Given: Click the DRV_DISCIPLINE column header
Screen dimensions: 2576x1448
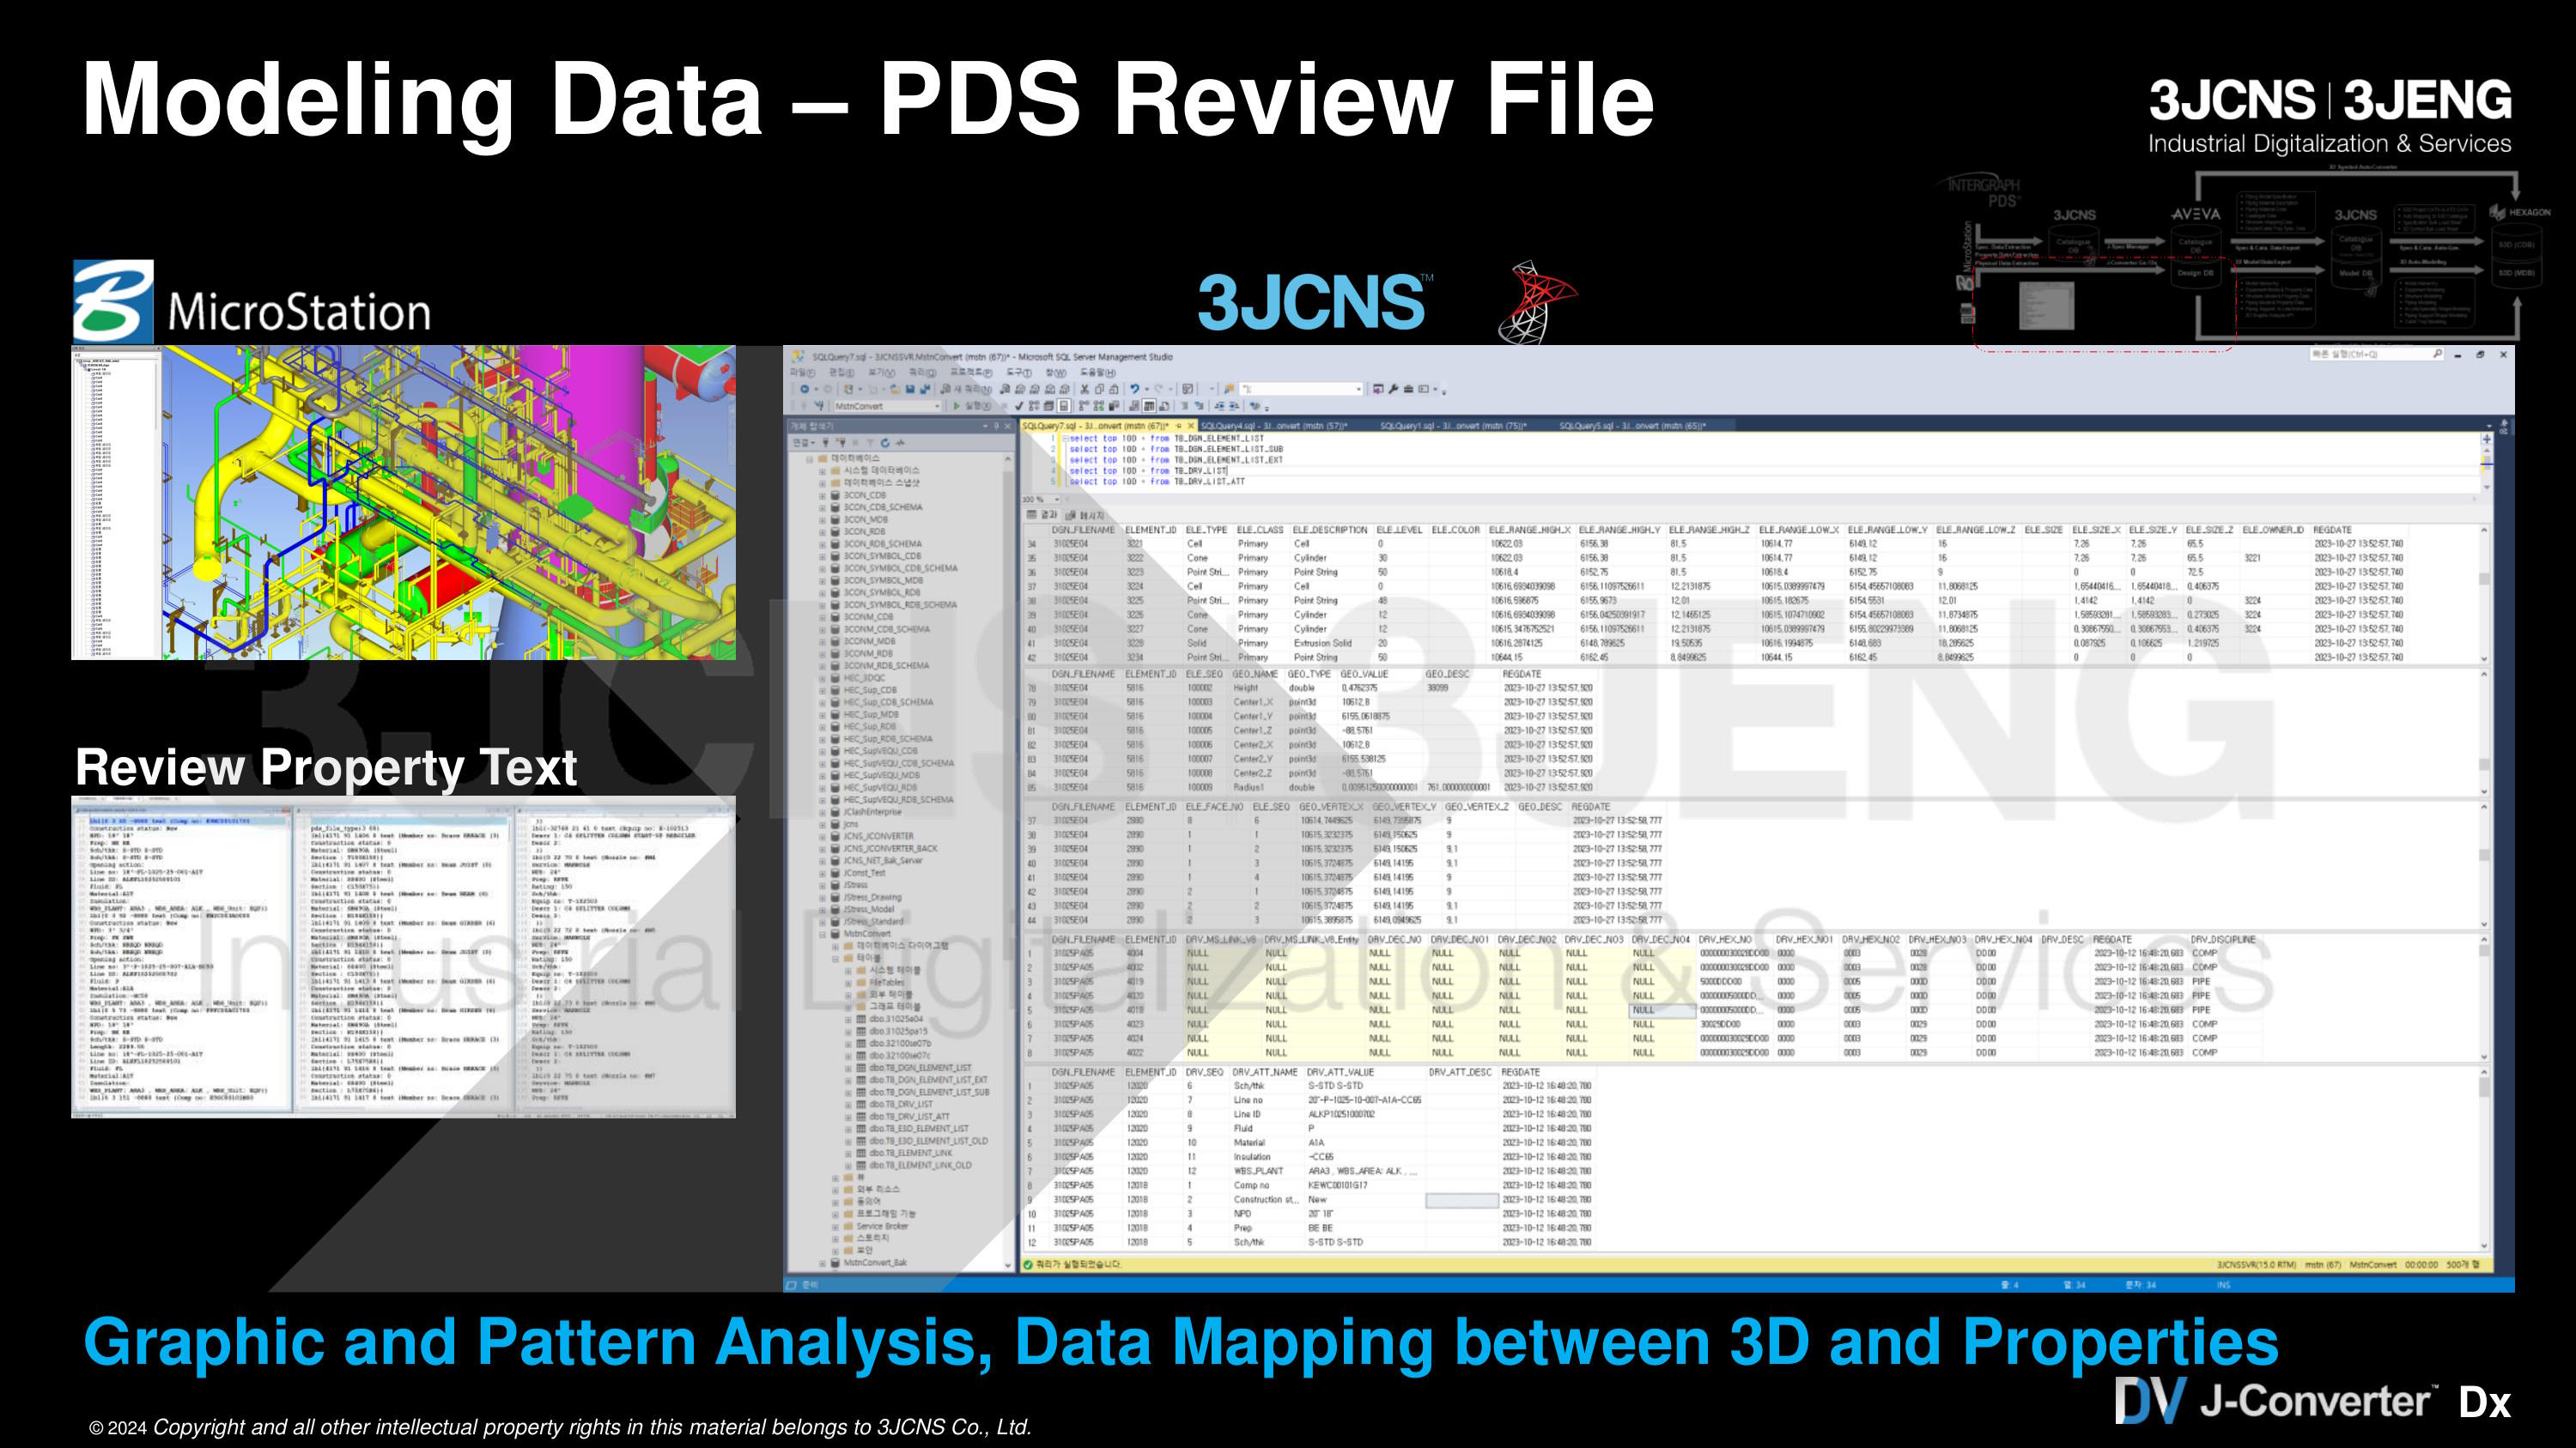Looking at the screenshot, I should click(2223, 939).
